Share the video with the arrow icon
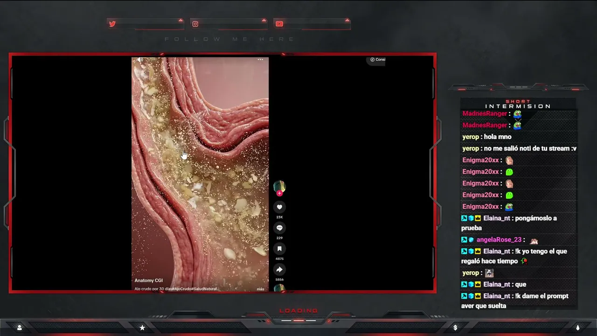The width and height of the screenshot is (597, 336). click(x=279, y=269)
